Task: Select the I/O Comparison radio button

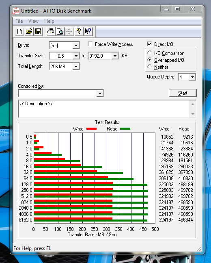Action: click(150, 53)
